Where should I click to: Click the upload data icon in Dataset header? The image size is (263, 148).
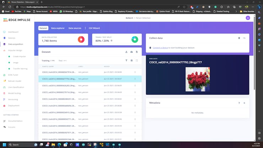tap(126, 52)
